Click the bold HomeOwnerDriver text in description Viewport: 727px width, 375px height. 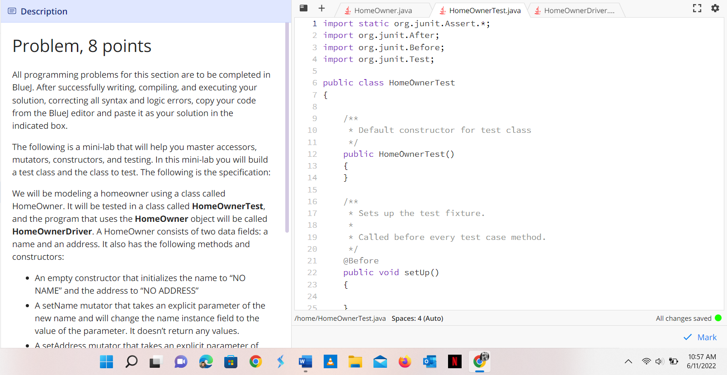[x=52, y=231]
